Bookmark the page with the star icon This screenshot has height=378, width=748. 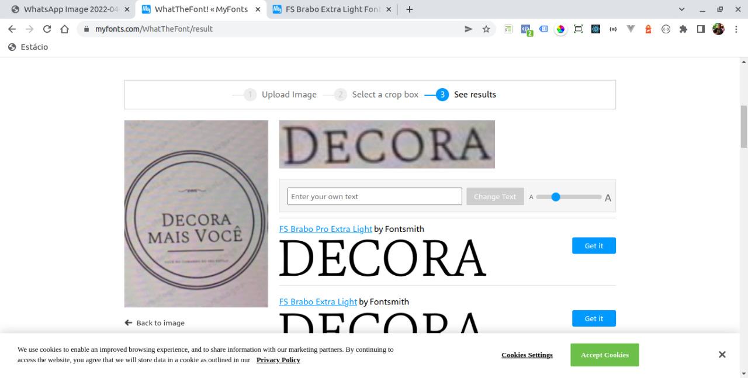point(486,29)
